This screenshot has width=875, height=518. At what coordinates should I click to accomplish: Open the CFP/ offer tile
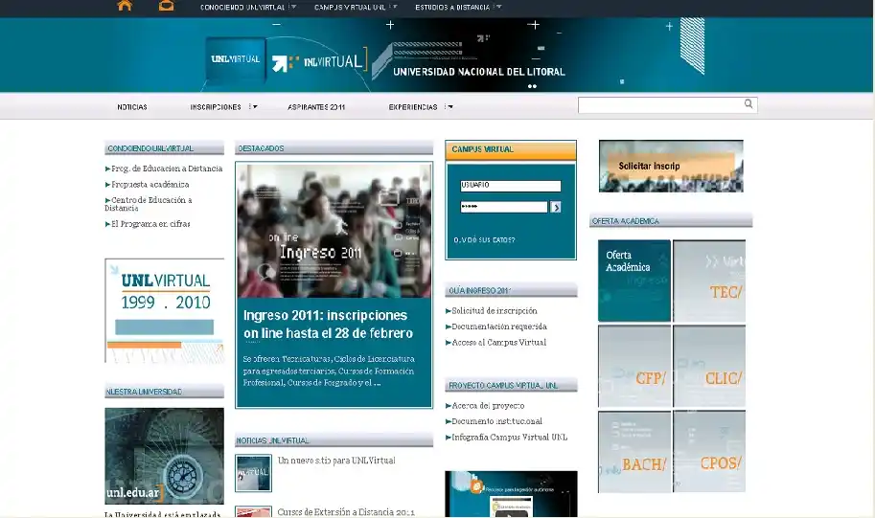coord(633,367)
